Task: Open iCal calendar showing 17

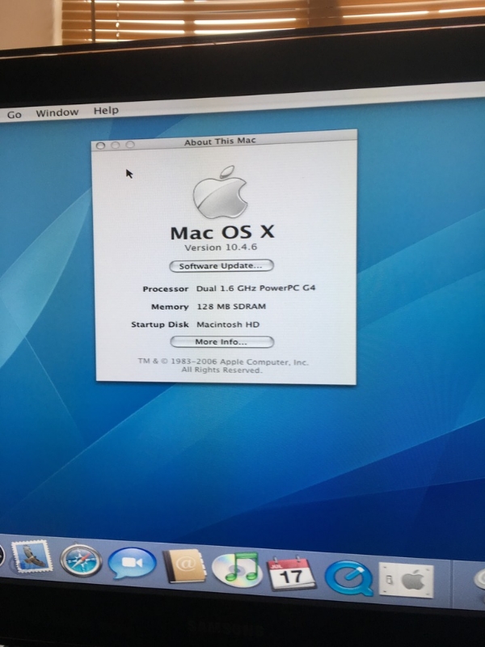Action: click(x=291, y=573)
